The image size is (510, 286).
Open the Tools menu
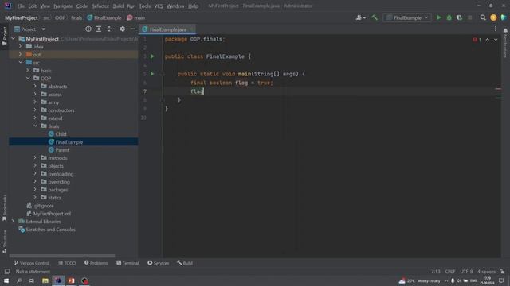(x=145, y=6)
